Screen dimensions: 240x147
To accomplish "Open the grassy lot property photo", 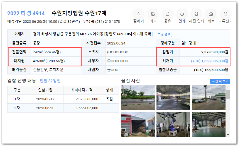I will click(138, 98).
